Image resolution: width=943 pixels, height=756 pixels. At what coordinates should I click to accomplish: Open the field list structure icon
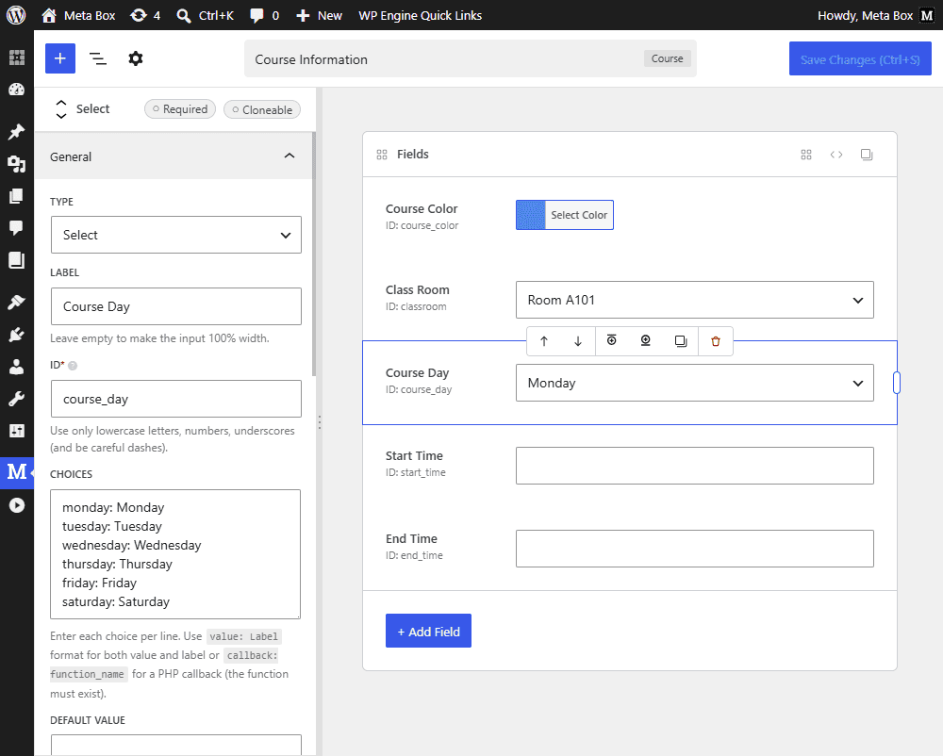pos(97,58)
